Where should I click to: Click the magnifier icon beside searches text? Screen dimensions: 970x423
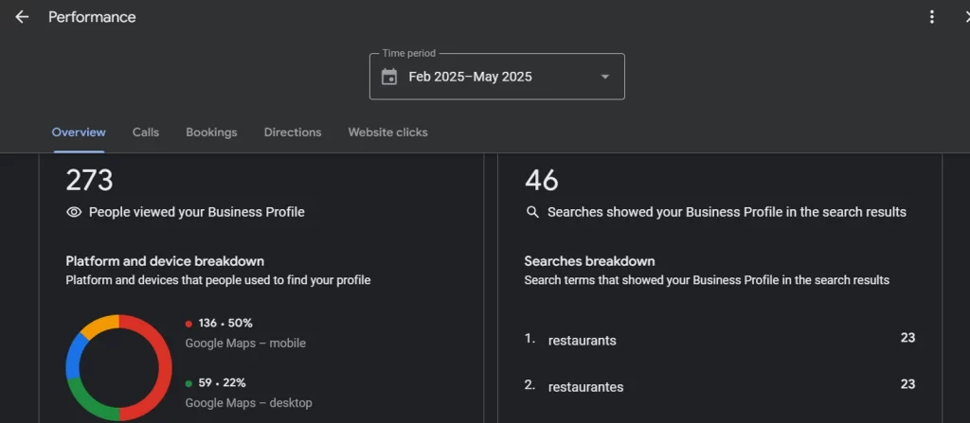(x=532, y=212)
